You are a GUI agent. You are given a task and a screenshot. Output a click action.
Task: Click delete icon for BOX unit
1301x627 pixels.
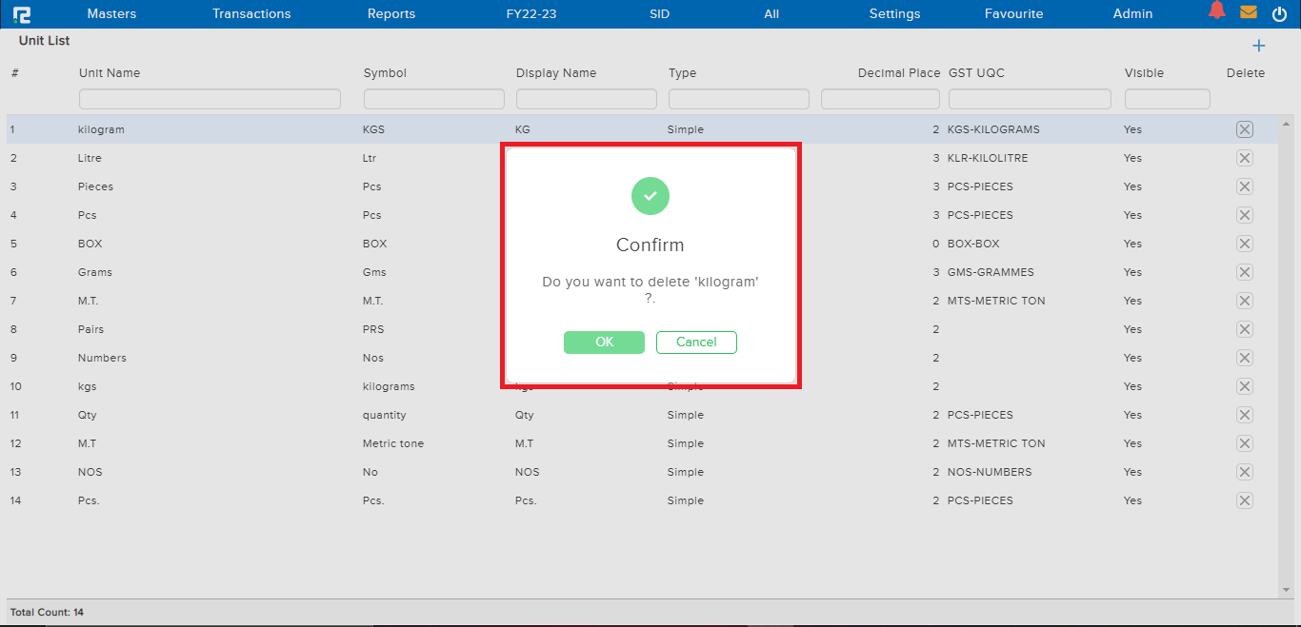[1244, 244]
